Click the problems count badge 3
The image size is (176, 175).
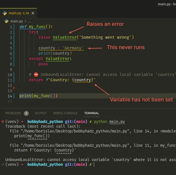[26, 113]
